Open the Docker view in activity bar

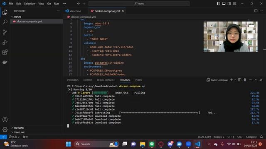click(x=5, y=62)
